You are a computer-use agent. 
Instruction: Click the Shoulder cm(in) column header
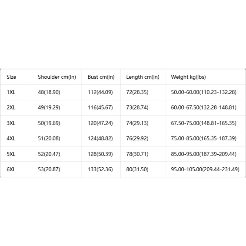[57, 77]
